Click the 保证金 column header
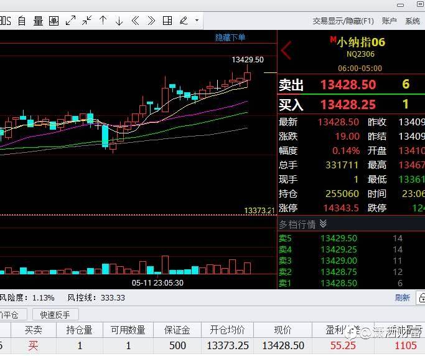Viewport: 425px width, 356px height. (177, 330)
